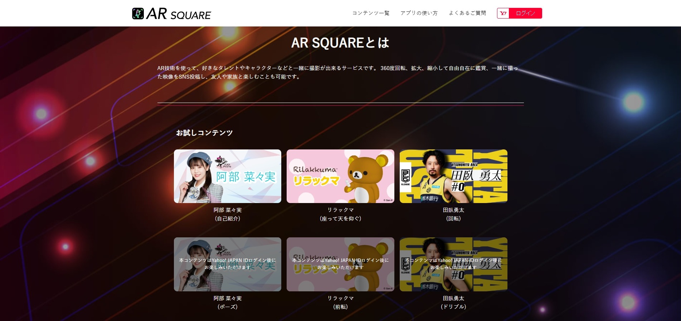The height and width of the screenshot is (321, 681).
Task: Open the コンテンツ一覧 menu item
Action: point(371,13)
